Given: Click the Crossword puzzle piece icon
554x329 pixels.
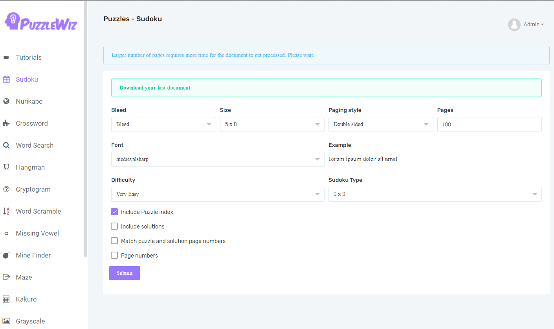Looking at the screenshot, I should point(6,123).
